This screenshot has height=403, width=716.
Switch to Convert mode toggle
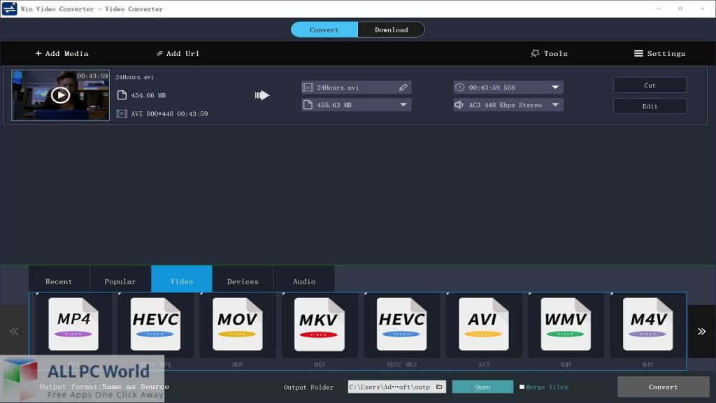[x=324, y=29]
